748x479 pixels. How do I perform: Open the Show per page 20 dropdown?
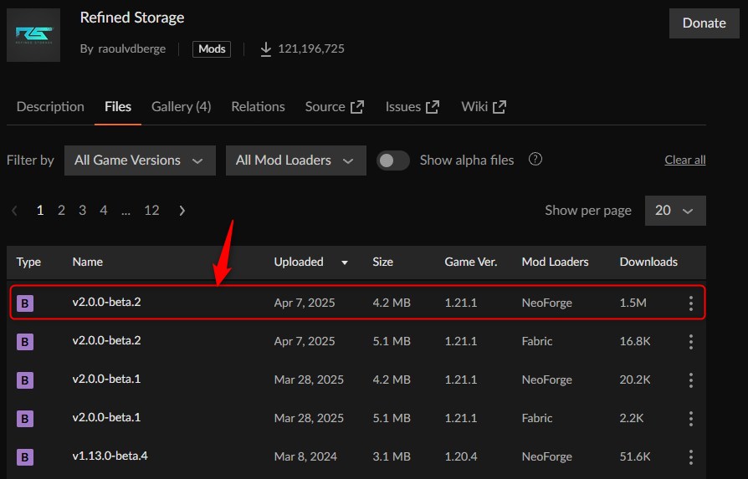[x=675, y=210]
